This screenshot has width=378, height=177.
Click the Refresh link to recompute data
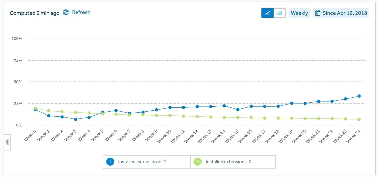pyautogui.click(x=81, y=12)
